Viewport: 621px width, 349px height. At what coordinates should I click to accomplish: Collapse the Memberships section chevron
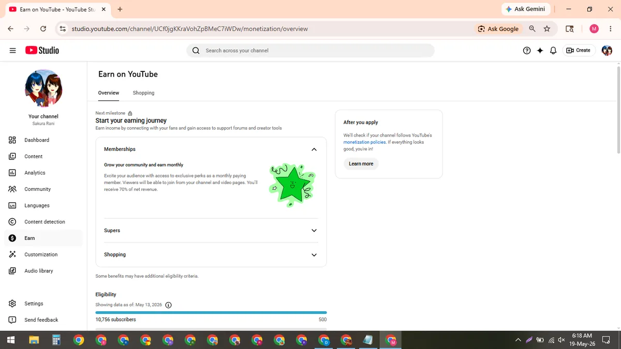point(314,149)
